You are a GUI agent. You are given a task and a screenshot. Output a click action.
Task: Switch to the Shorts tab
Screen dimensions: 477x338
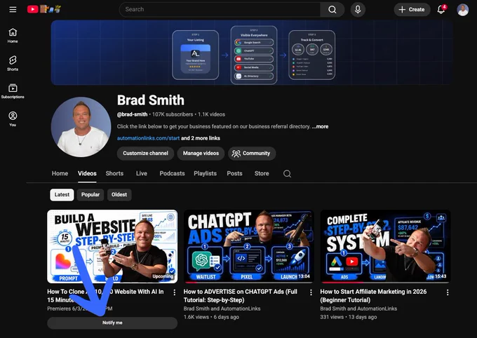(x=114, y=173)
